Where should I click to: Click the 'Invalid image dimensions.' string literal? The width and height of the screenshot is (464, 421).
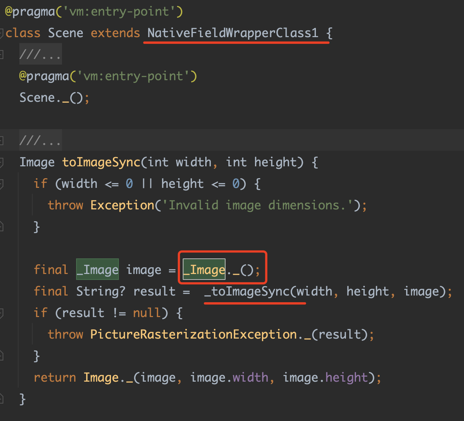click(258, 205)
